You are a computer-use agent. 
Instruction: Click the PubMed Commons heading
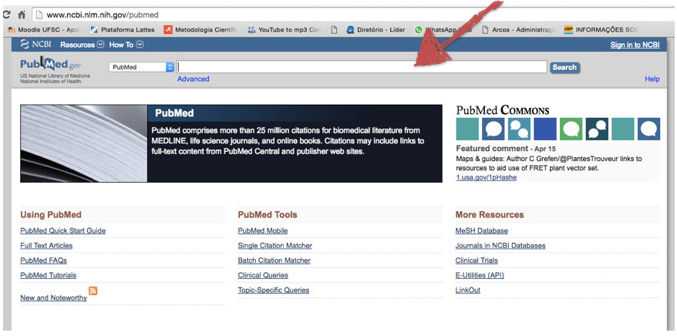point(503,110)
